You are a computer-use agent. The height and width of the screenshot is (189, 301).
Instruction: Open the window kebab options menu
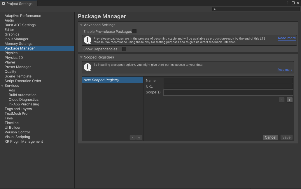[288, 3]
